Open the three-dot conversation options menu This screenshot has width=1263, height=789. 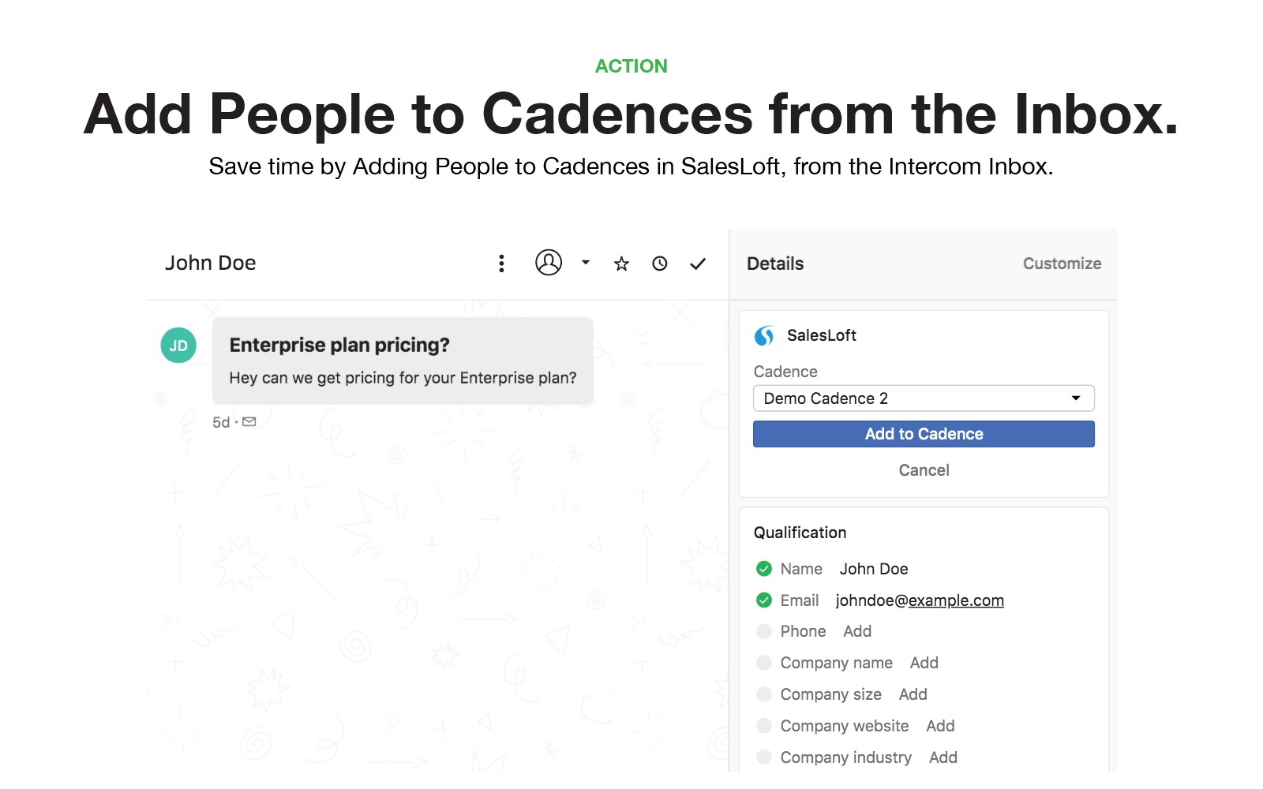pos(501,264)
